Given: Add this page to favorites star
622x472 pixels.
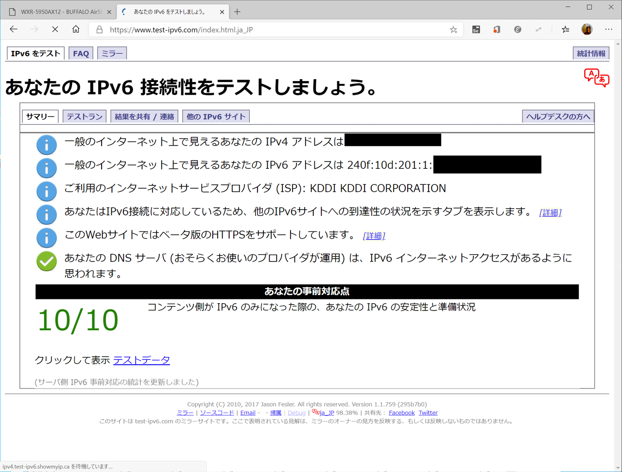Looking at the screenshot, I should click(453, 30).
